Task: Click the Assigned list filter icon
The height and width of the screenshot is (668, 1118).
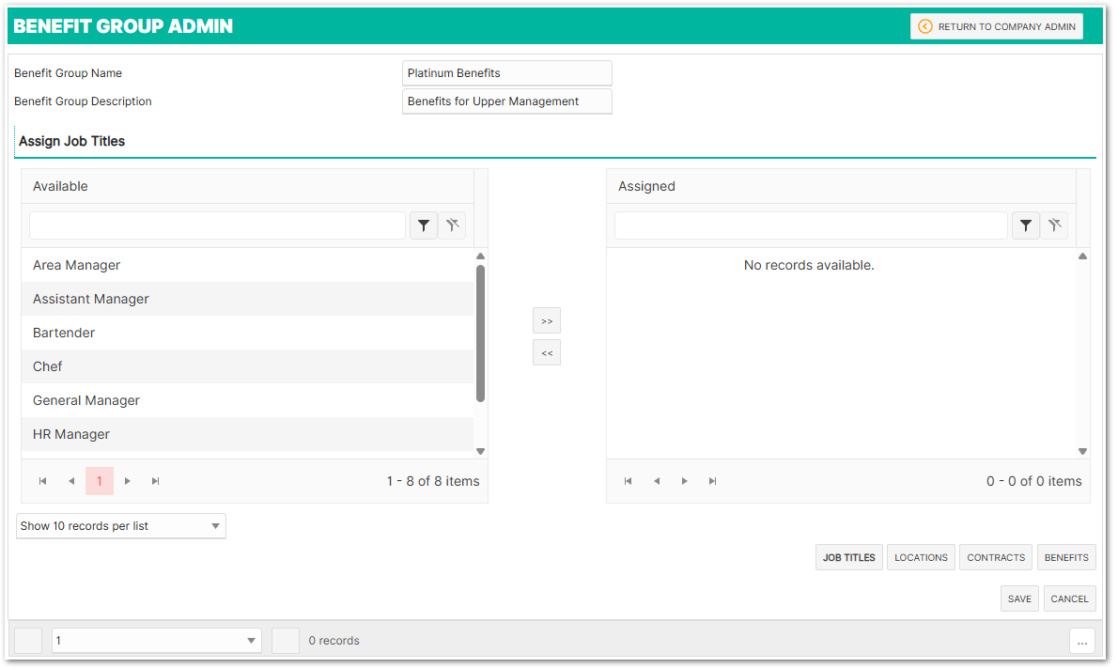Action: click(1026, 225)
